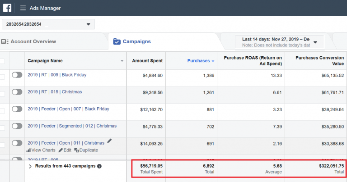Image resolution: width=347 pixels, height=182 pixels.
Task: Toggle the 2019 RT 009 Black Friday campaign switch
Action: point(17,75)
